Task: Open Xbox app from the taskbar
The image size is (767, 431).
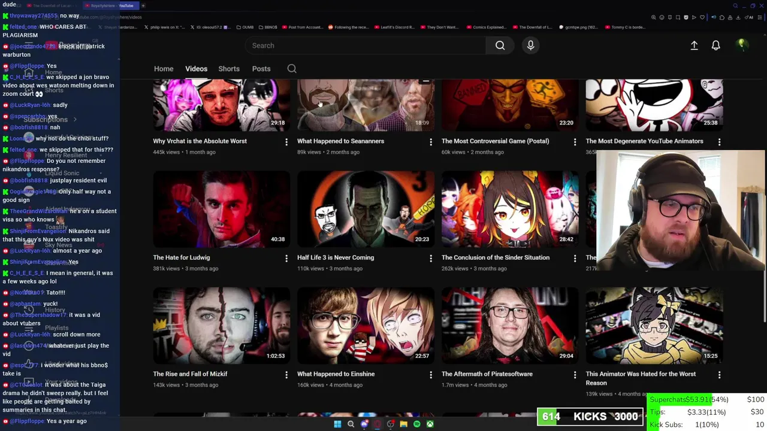Action: [430, 424]
